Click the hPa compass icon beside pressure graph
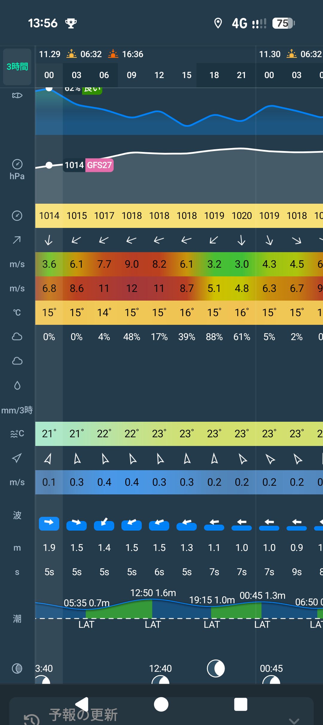The image size is (323, 725). coord(17,164)
